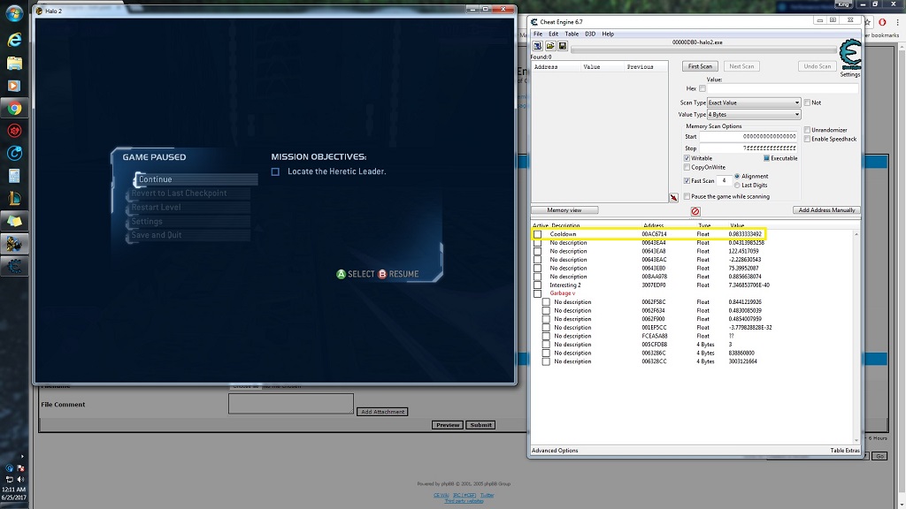The width and height of the screenshot is (906, 509).
Task: Click the scan Value input field
Action: 783,88
